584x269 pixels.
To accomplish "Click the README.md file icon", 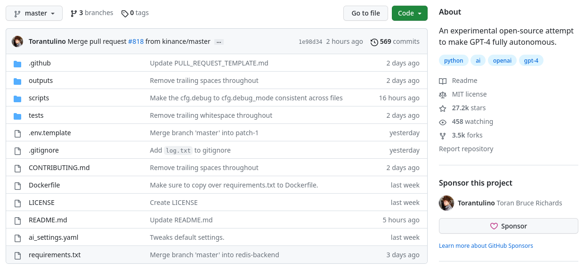I will (x=18, y=220).
